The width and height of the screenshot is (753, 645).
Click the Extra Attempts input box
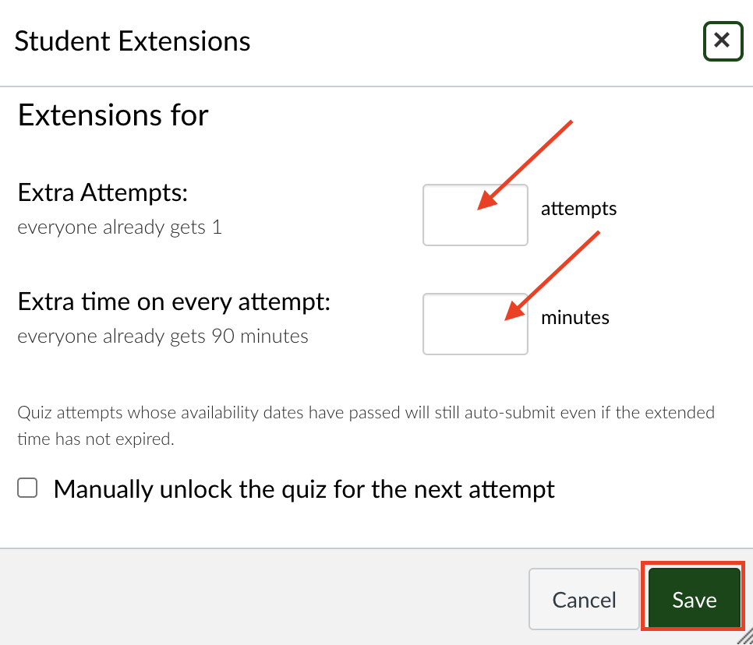475,215
